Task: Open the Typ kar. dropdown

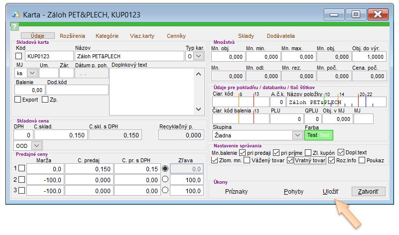Action: coord(198,56)
